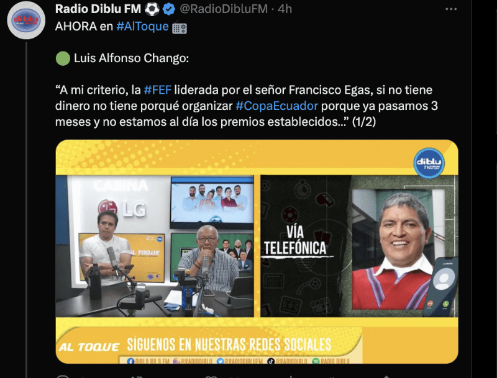Click the incoming phone call graphic in image
Image resolution: width=497 pixels, height=378 pixels.
click(441, 287)
